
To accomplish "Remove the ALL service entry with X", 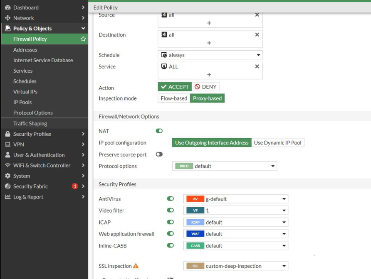I will tap(257, 66).
